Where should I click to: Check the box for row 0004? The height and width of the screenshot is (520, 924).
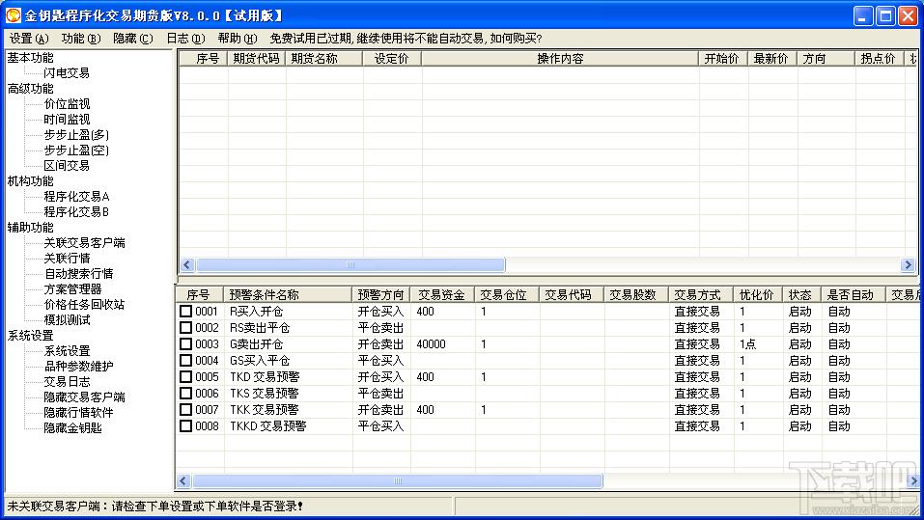click(x=185, y=361)
